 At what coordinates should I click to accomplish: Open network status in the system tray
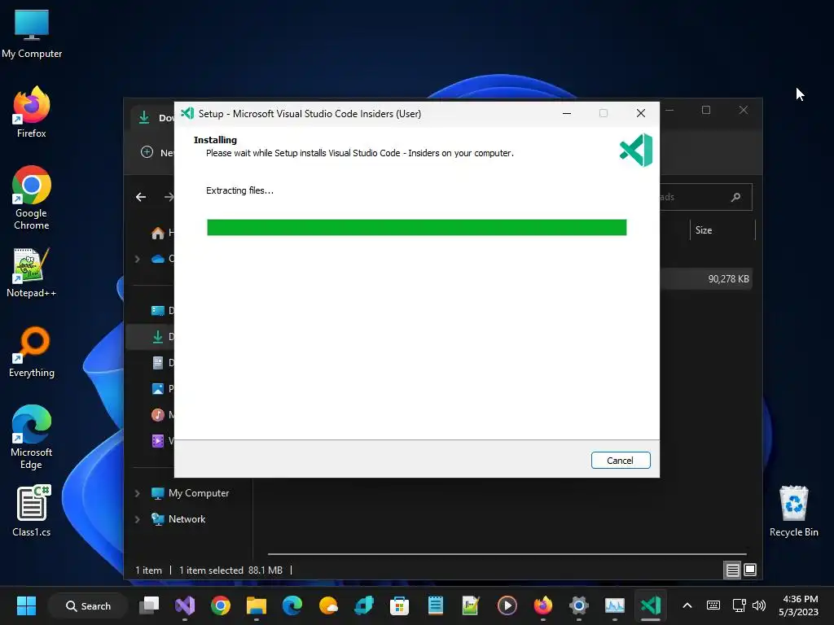(x=739, y=605)
